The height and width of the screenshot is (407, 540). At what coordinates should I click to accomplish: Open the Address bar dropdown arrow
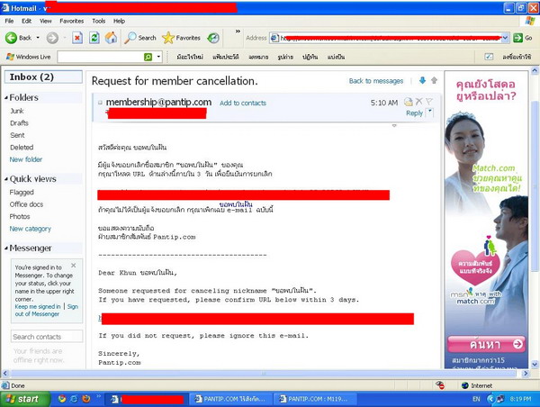pos(505,38)
